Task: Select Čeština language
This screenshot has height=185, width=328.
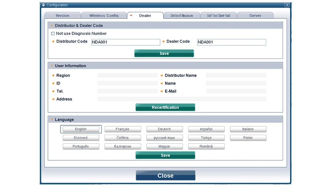Action: point(123,138)
